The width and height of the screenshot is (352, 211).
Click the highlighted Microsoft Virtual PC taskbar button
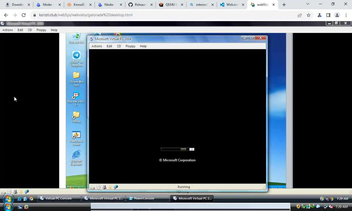point(192,198)
